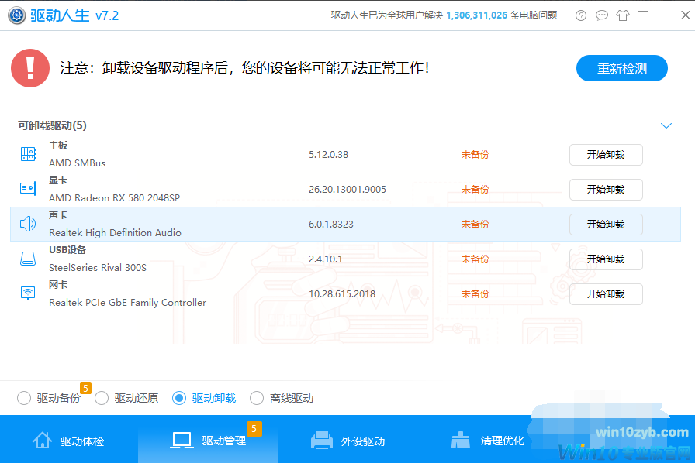
Task: Choose the 驱动备份 radio option
Action: pyautogui.click(x=24, y=397)
